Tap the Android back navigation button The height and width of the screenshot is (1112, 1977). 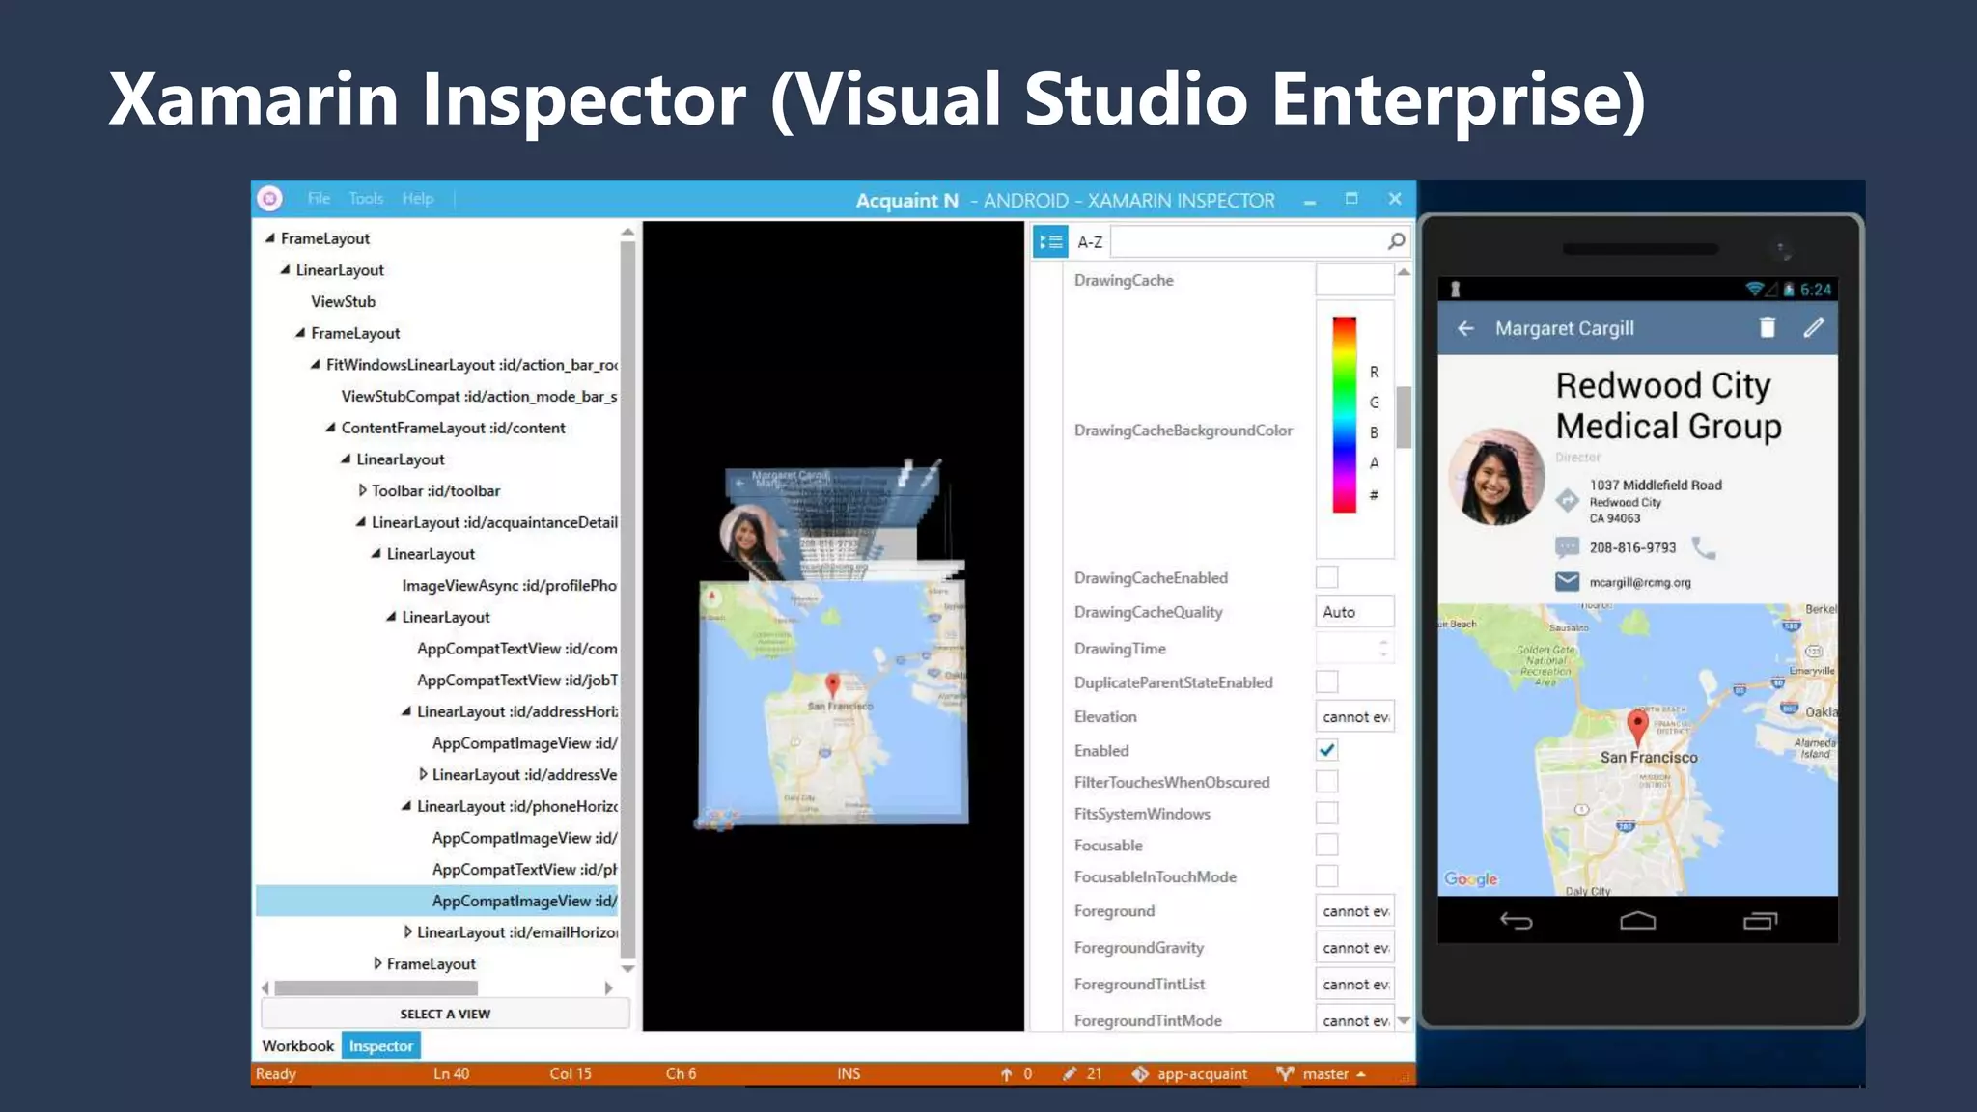pos(1516,921)
